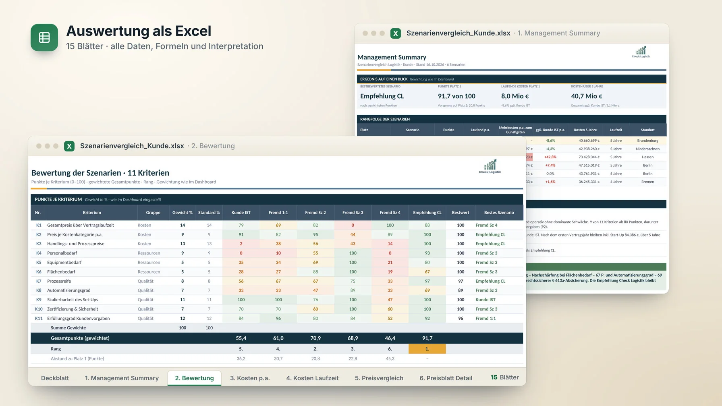Click the Check Logistik logo in the Management Summary sheet

(x=641, y=52)
